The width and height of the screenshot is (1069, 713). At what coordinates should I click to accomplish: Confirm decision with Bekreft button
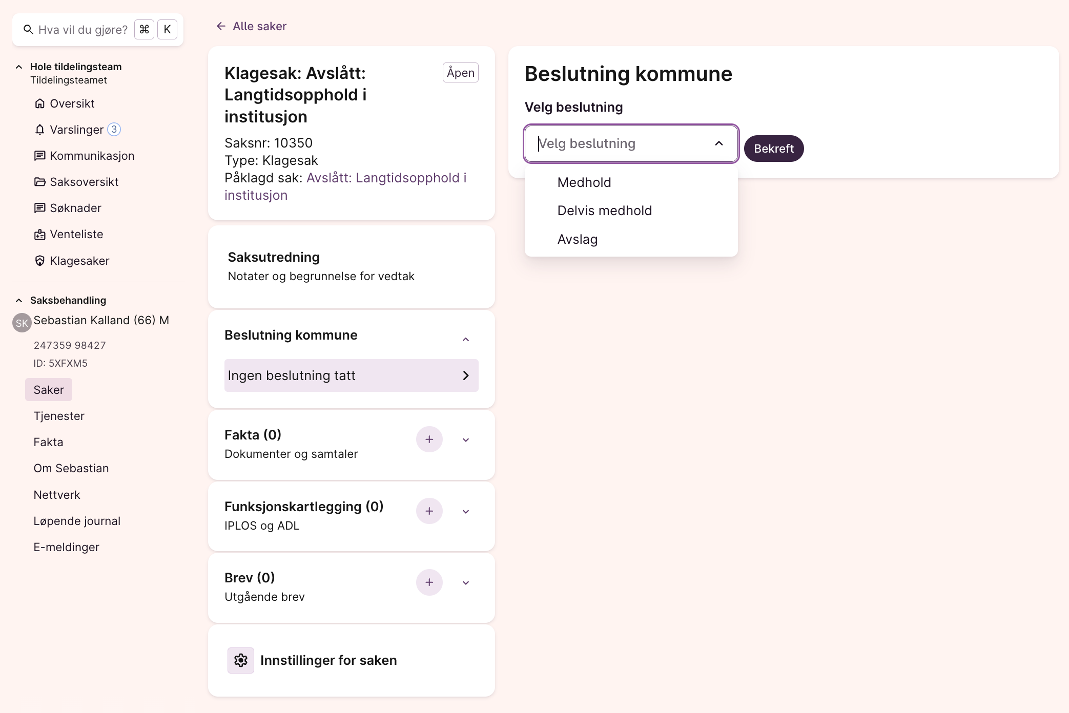774,149
